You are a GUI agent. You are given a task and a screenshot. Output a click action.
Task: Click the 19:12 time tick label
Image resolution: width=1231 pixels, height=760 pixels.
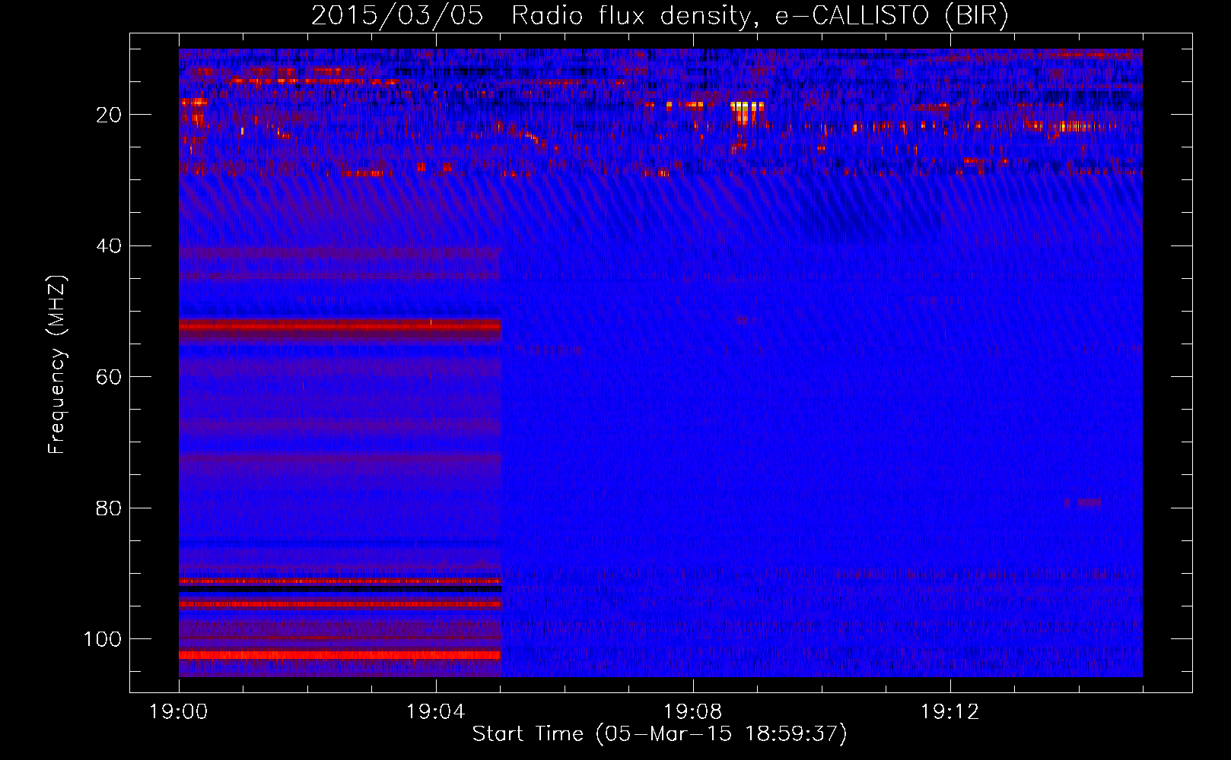pos(949,712)
